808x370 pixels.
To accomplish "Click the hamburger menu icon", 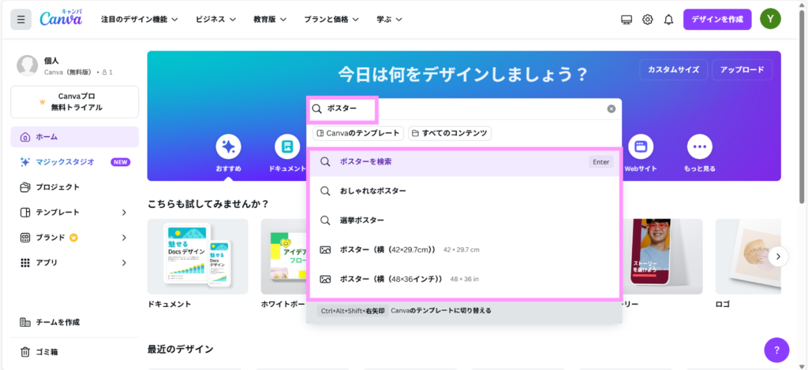I will pyautogui.click(x=21, y=19).
